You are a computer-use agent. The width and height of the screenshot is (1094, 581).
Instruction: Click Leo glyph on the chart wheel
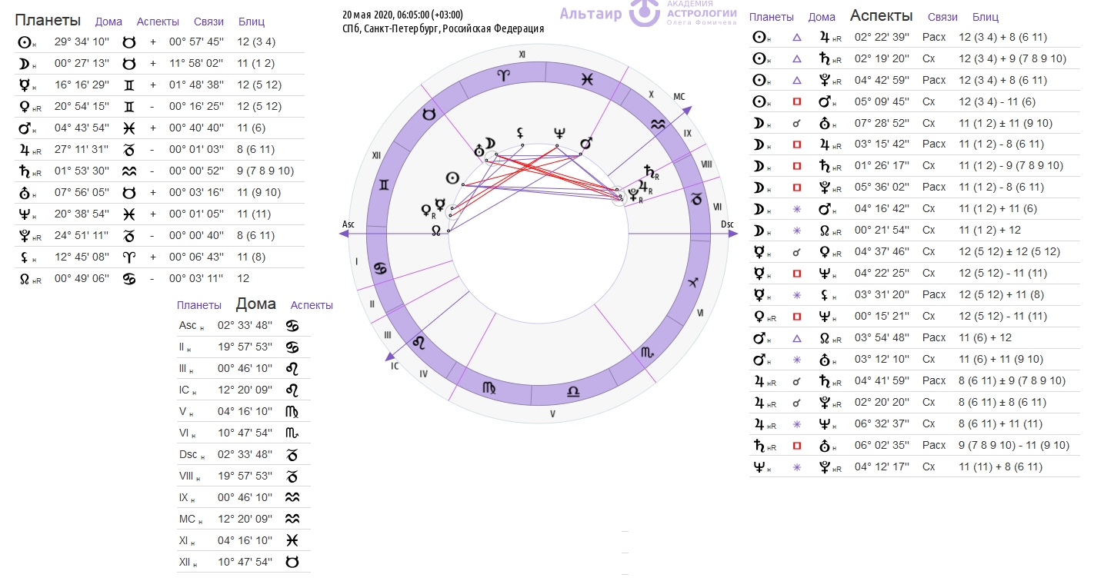[420, 340]
